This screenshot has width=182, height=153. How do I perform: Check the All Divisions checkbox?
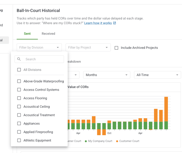19,70
